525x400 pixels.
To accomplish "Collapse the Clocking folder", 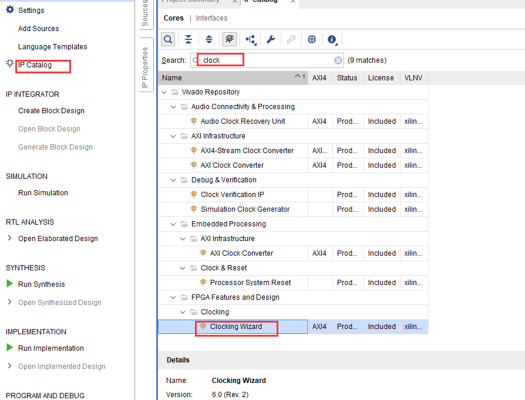I will click(x=183, y=312).
